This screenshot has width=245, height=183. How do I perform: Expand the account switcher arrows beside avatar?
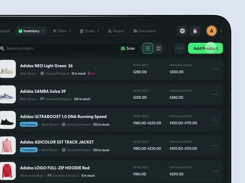pyautogui.click(x=221, y=31)
